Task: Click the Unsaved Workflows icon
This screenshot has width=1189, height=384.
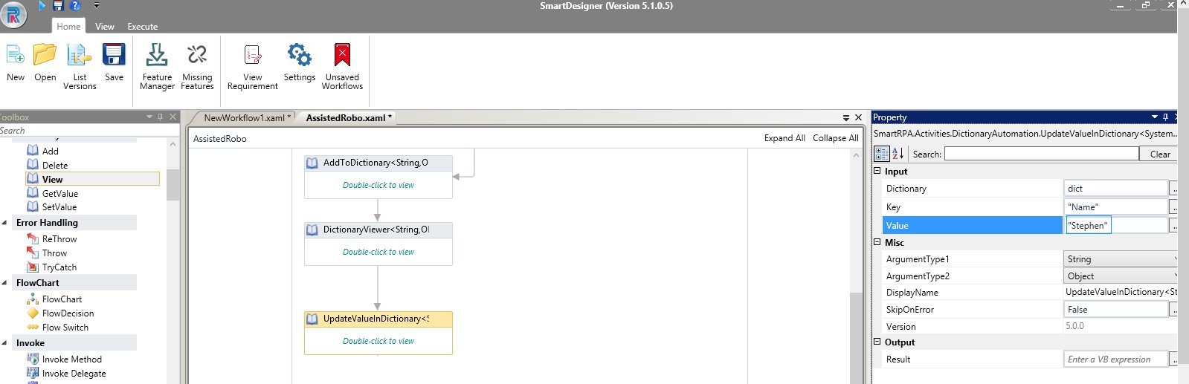Action: (342, 56)
